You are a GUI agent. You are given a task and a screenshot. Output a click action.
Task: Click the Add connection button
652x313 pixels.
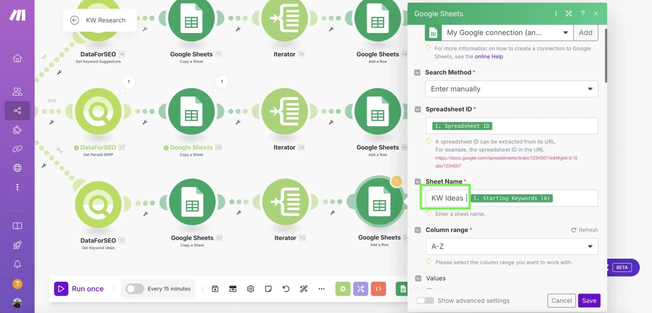(x=585, y=33)
